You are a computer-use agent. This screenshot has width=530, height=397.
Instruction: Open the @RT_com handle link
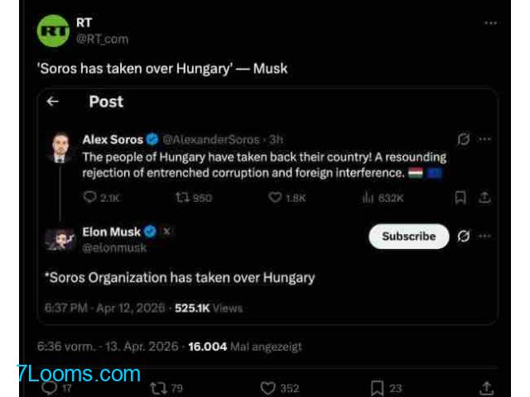pyautogui.click(x=103, y=39)
